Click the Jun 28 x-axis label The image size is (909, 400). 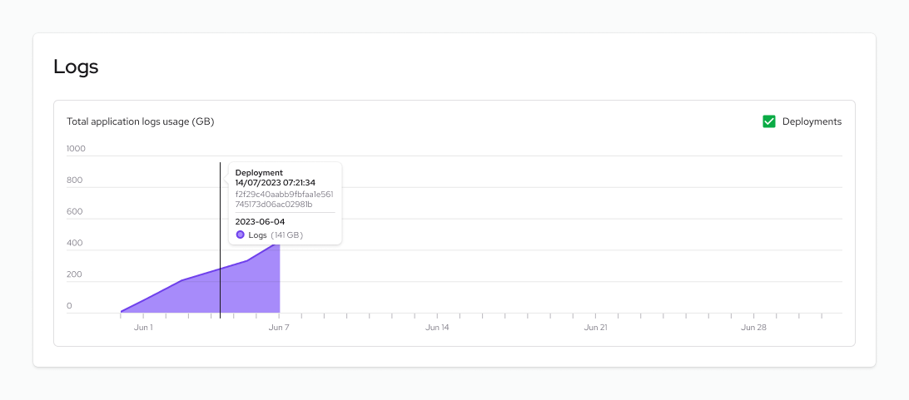coord(753,328)
